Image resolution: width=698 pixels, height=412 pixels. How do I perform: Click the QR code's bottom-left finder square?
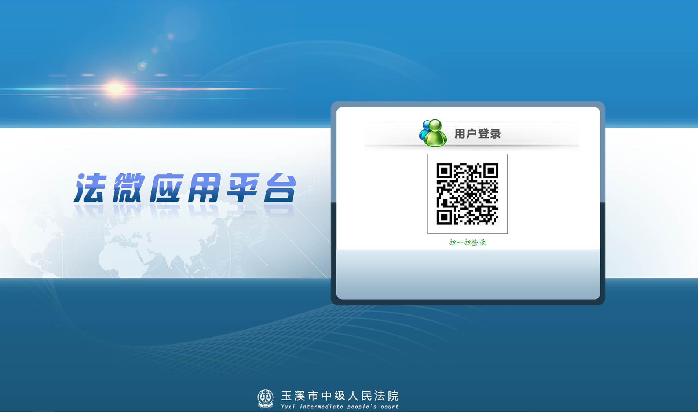444,217
